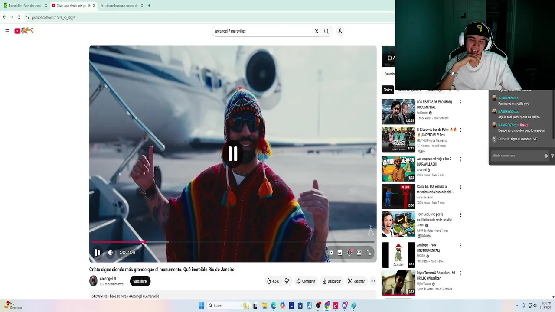
Task: Open options for Así empezó mi viaje video
Action: pos(461,159)
